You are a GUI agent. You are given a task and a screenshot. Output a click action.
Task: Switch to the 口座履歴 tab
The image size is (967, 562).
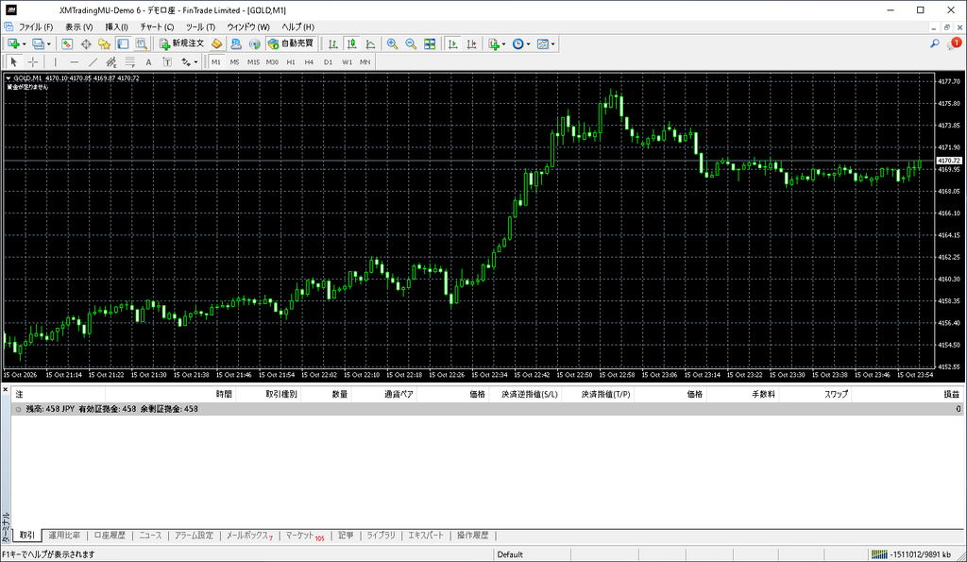point(110,536)
